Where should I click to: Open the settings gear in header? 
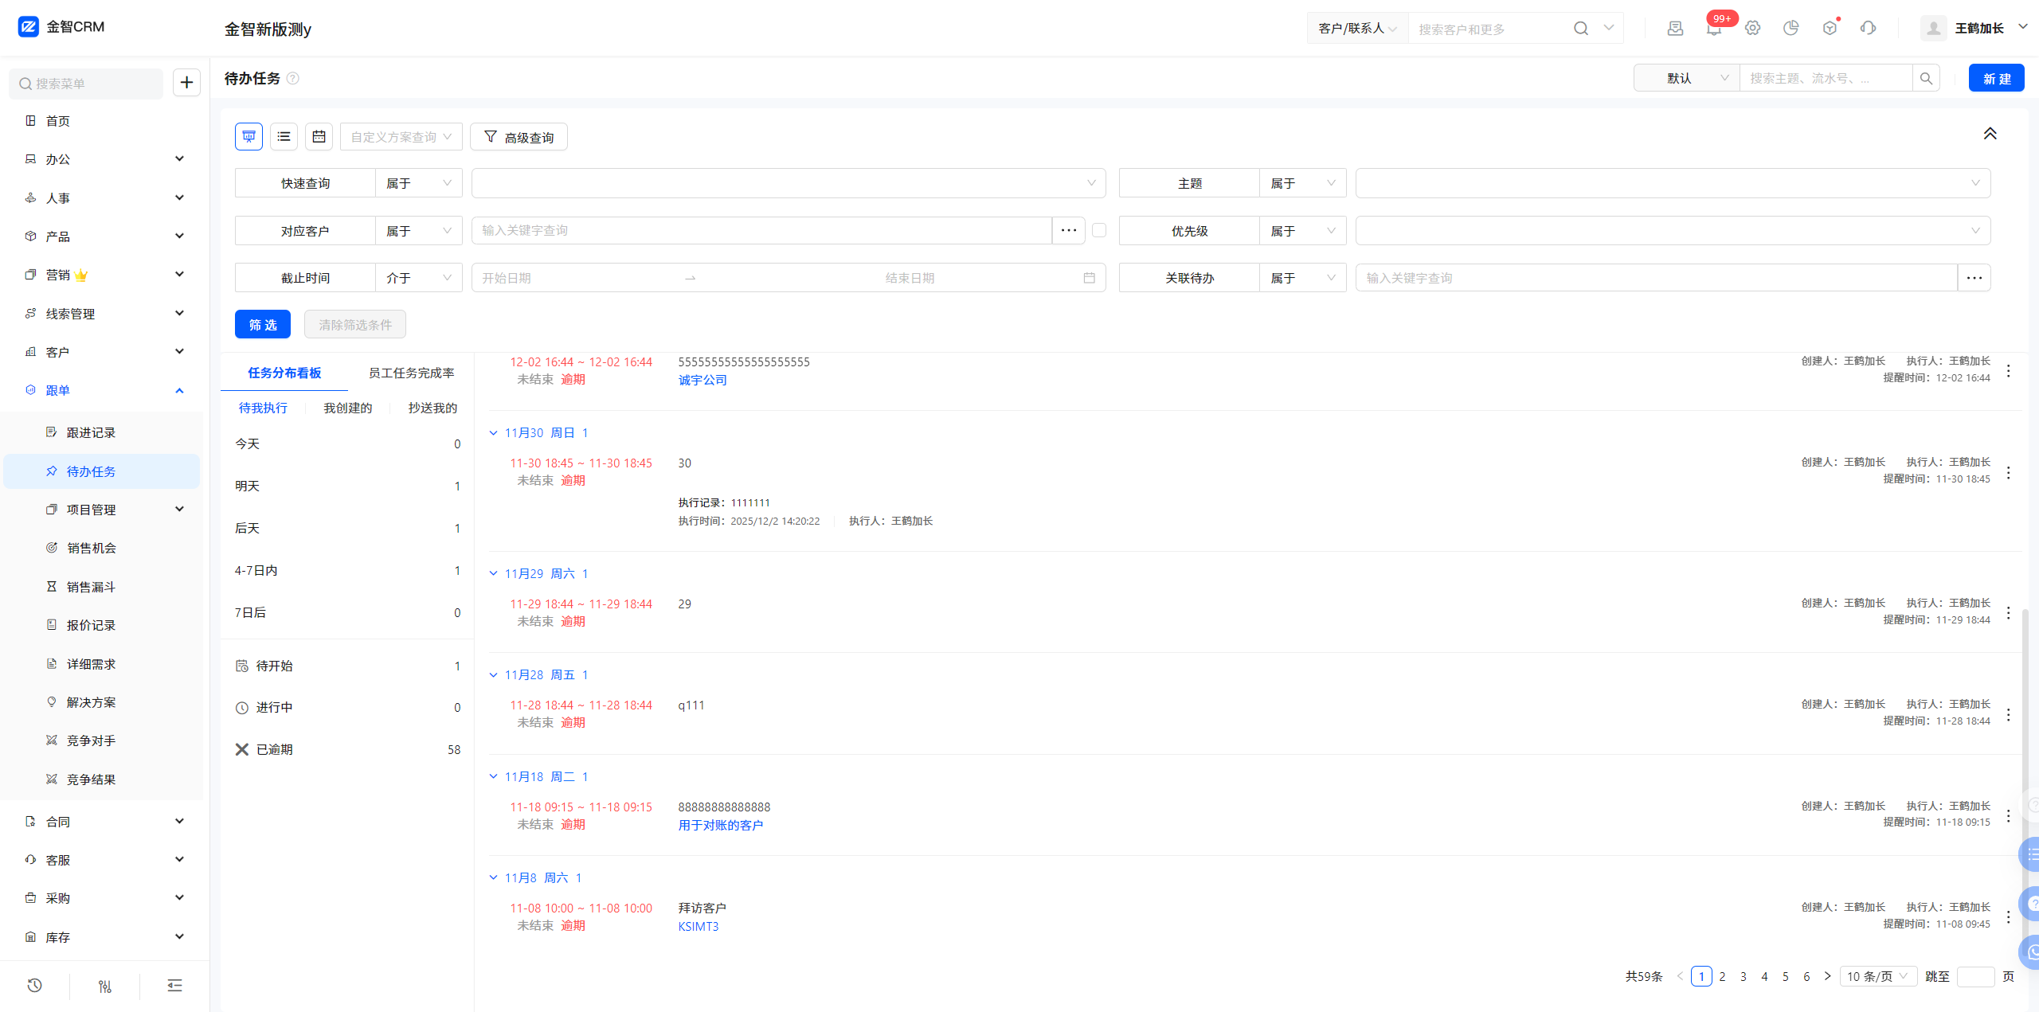pos(1752,29)
